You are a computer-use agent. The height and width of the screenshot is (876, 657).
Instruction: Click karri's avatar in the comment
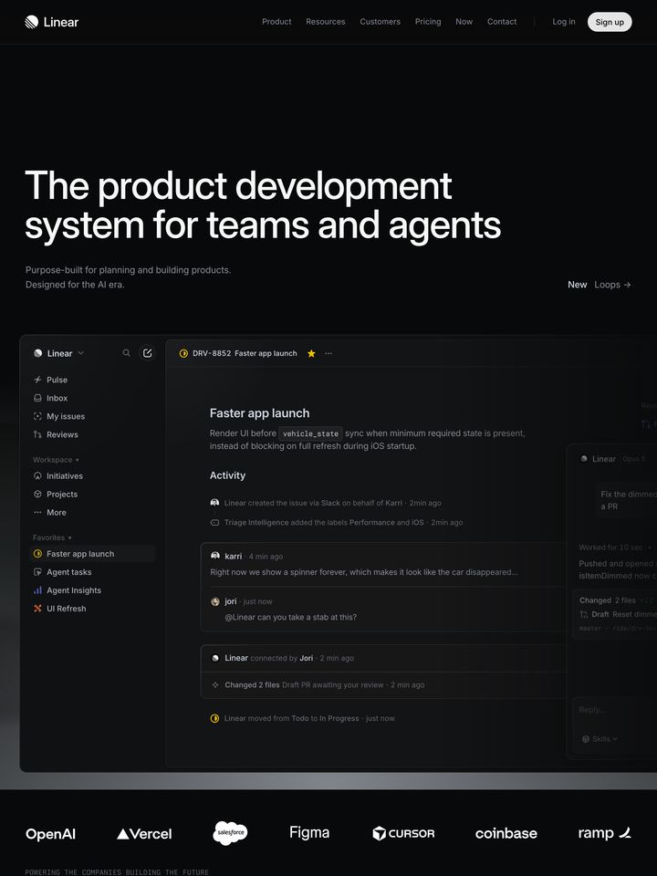coord(215,556)
